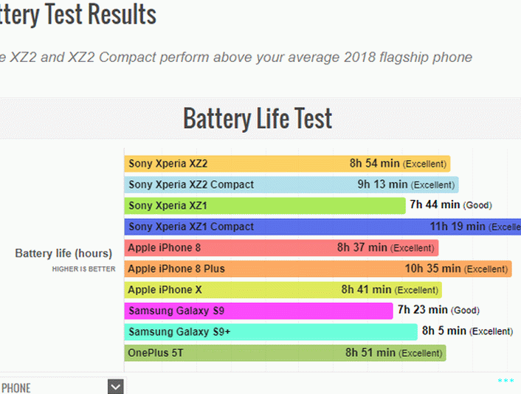
Task: Click the cyan three-asterisk link
Action: click(x=506, y=381)
